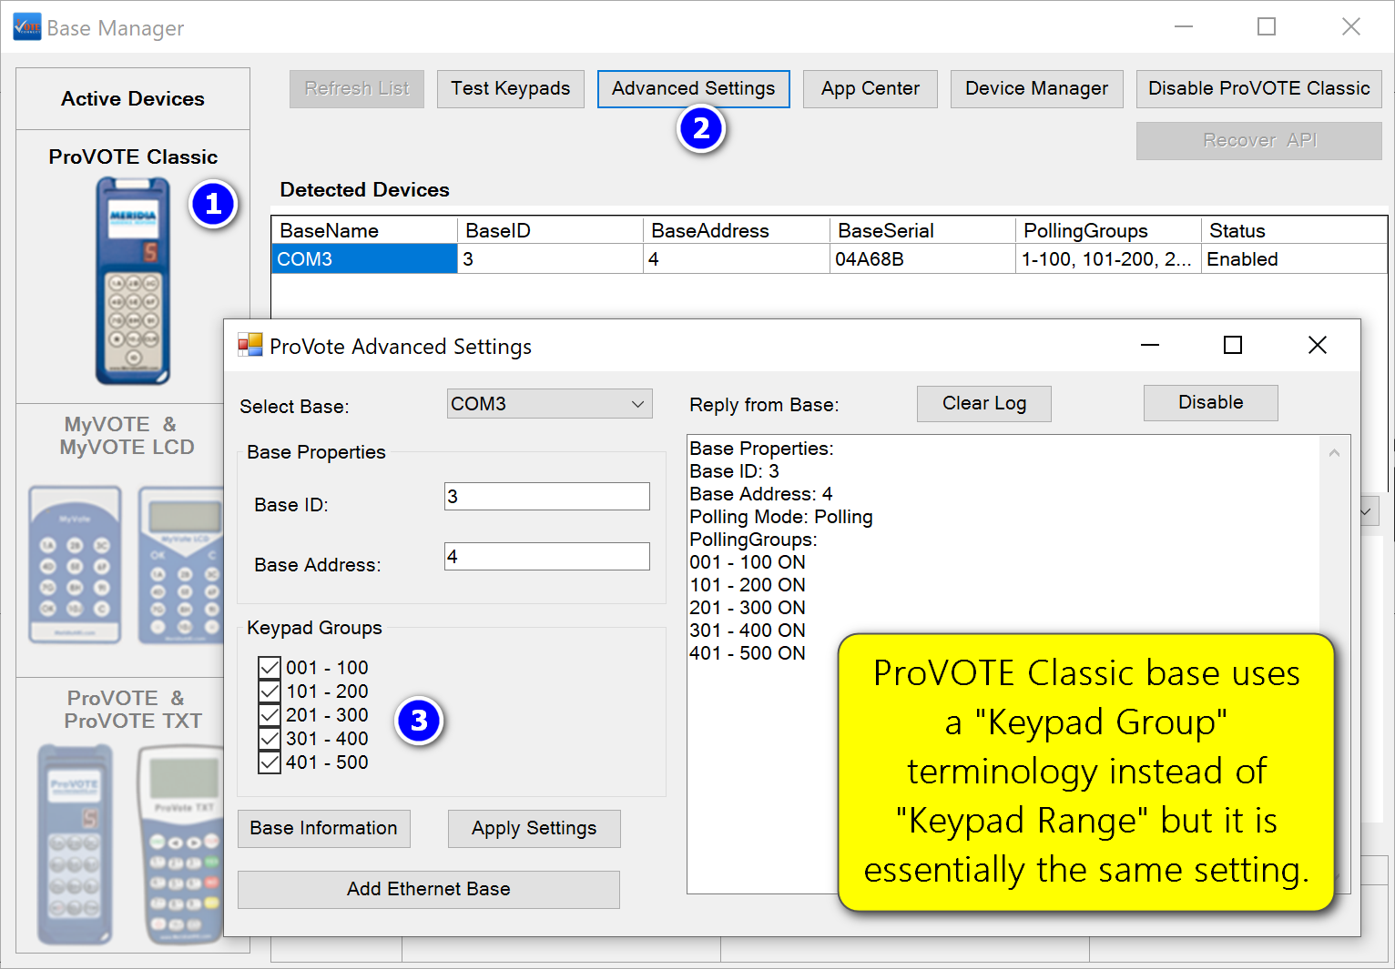The width and height of the screenshot is (1395, 969).
Task: Click the scroll up arrow in reply log
Action: point(1335,452)
